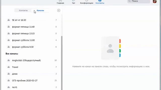Select the Контакты top navigation tab
161x90 pixels.
100,2
